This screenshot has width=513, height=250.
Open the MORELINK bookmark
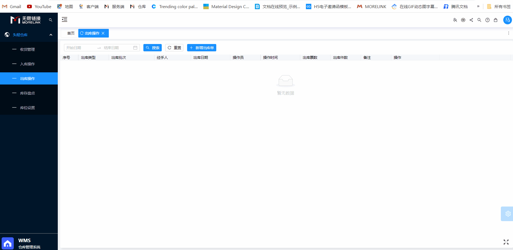tap(372, 6)
